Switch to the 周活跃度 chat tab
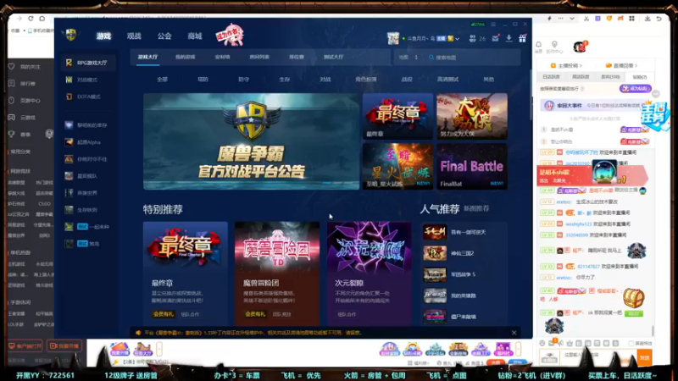Viewport: 678px width, 381px height. click(581, 77)
